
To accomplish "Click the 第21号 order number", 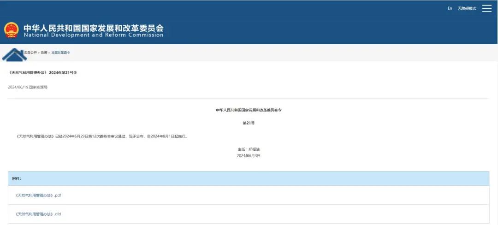I will (x=249, y=123).
